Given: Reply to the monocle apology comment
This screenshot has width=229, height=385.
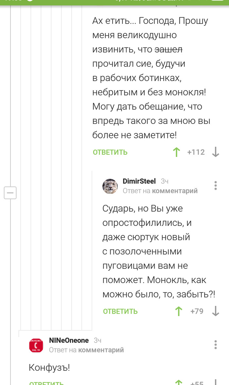Looking at the screenshot, I should (110, 152).
